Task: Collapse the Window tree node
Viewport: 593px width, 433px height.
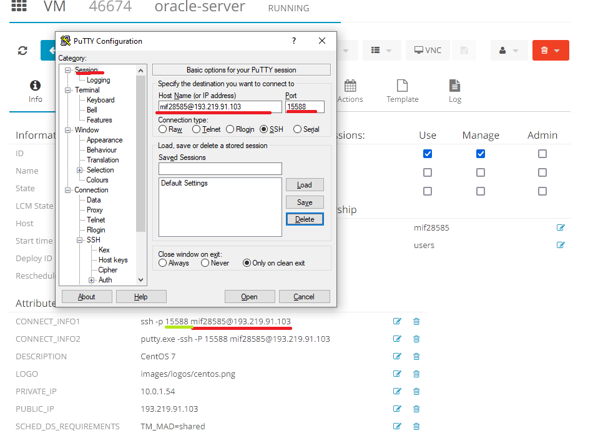Action: (67, 130)
